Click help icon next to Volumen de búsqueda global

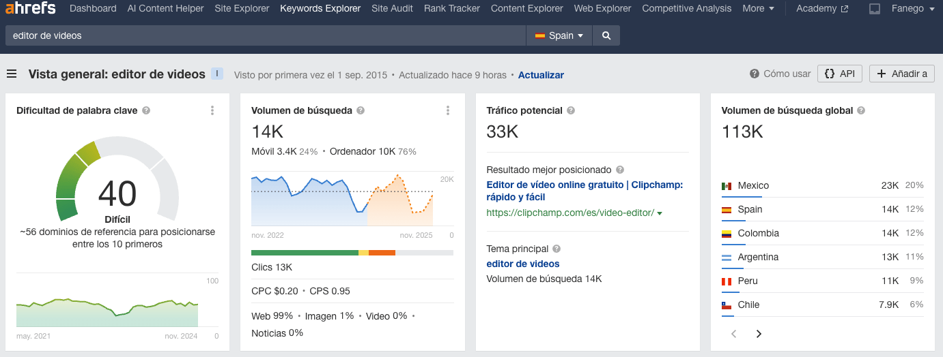[861, 110]
